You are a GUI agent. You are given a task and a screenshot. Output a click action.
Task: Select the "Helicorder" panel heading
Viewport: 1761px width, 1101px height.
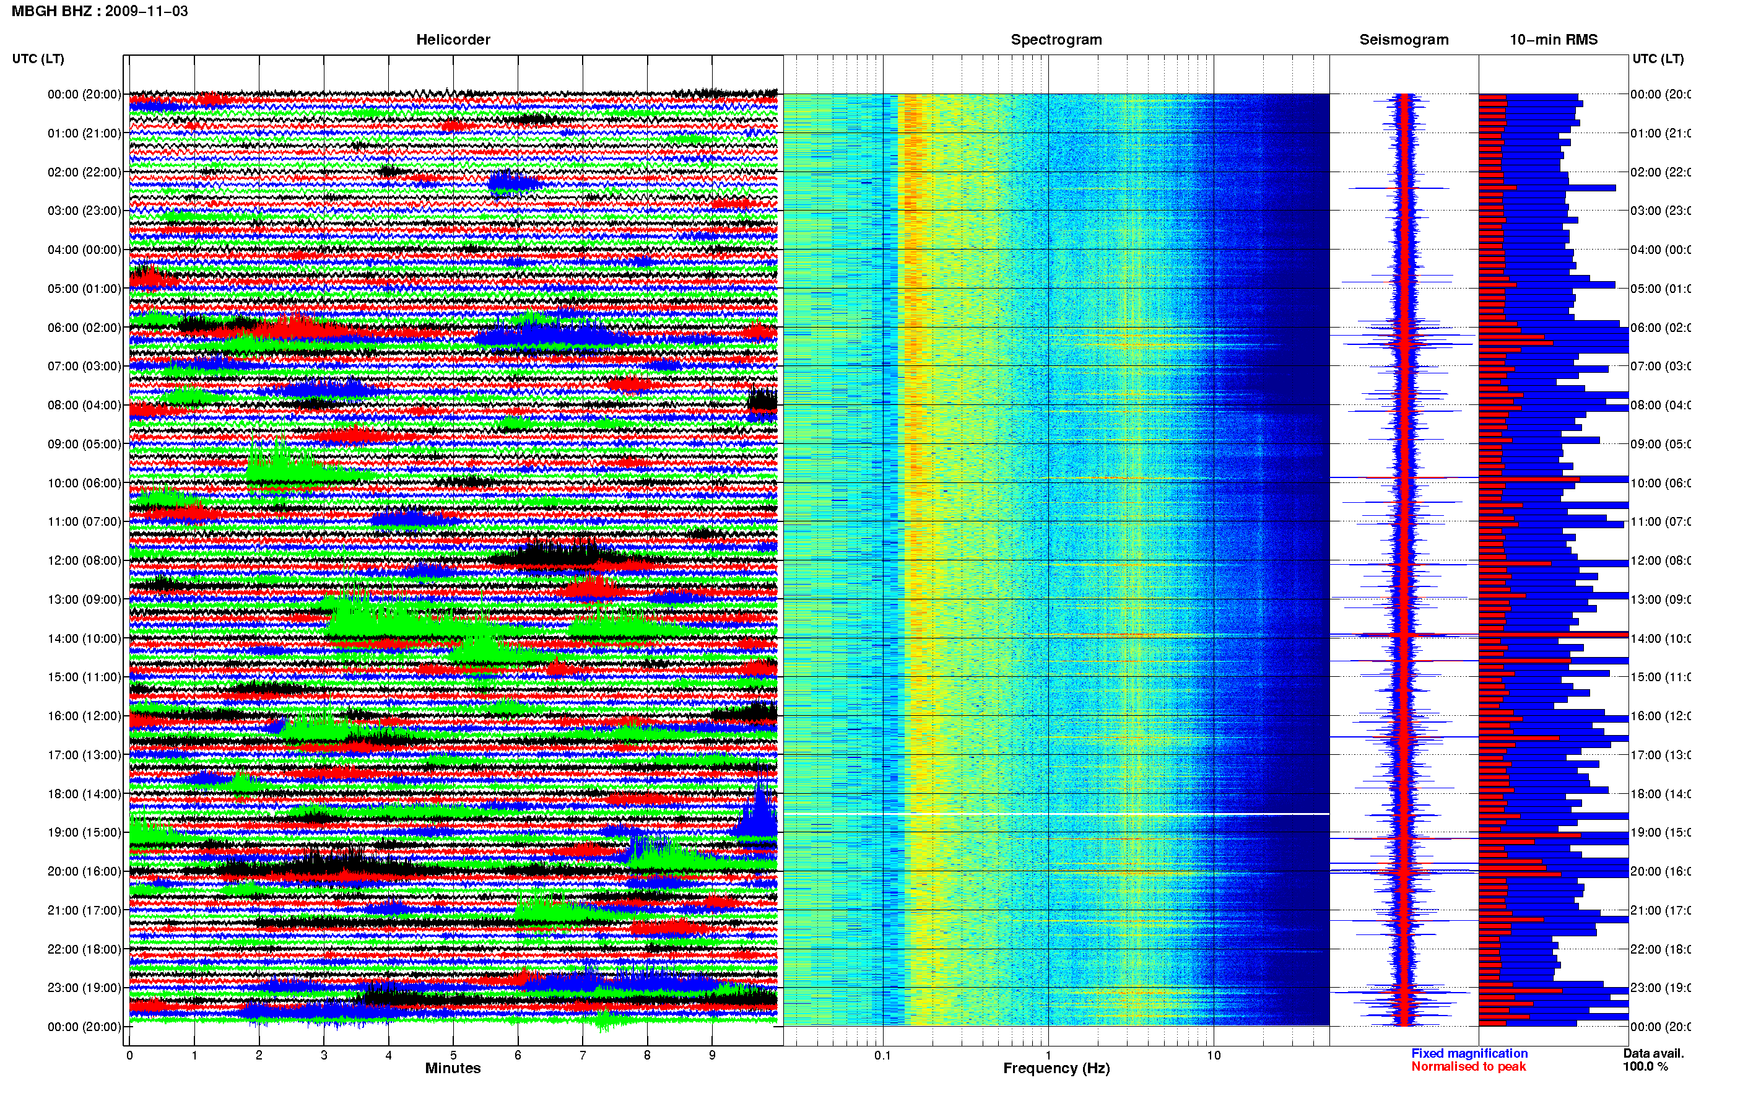click(453, 40)
